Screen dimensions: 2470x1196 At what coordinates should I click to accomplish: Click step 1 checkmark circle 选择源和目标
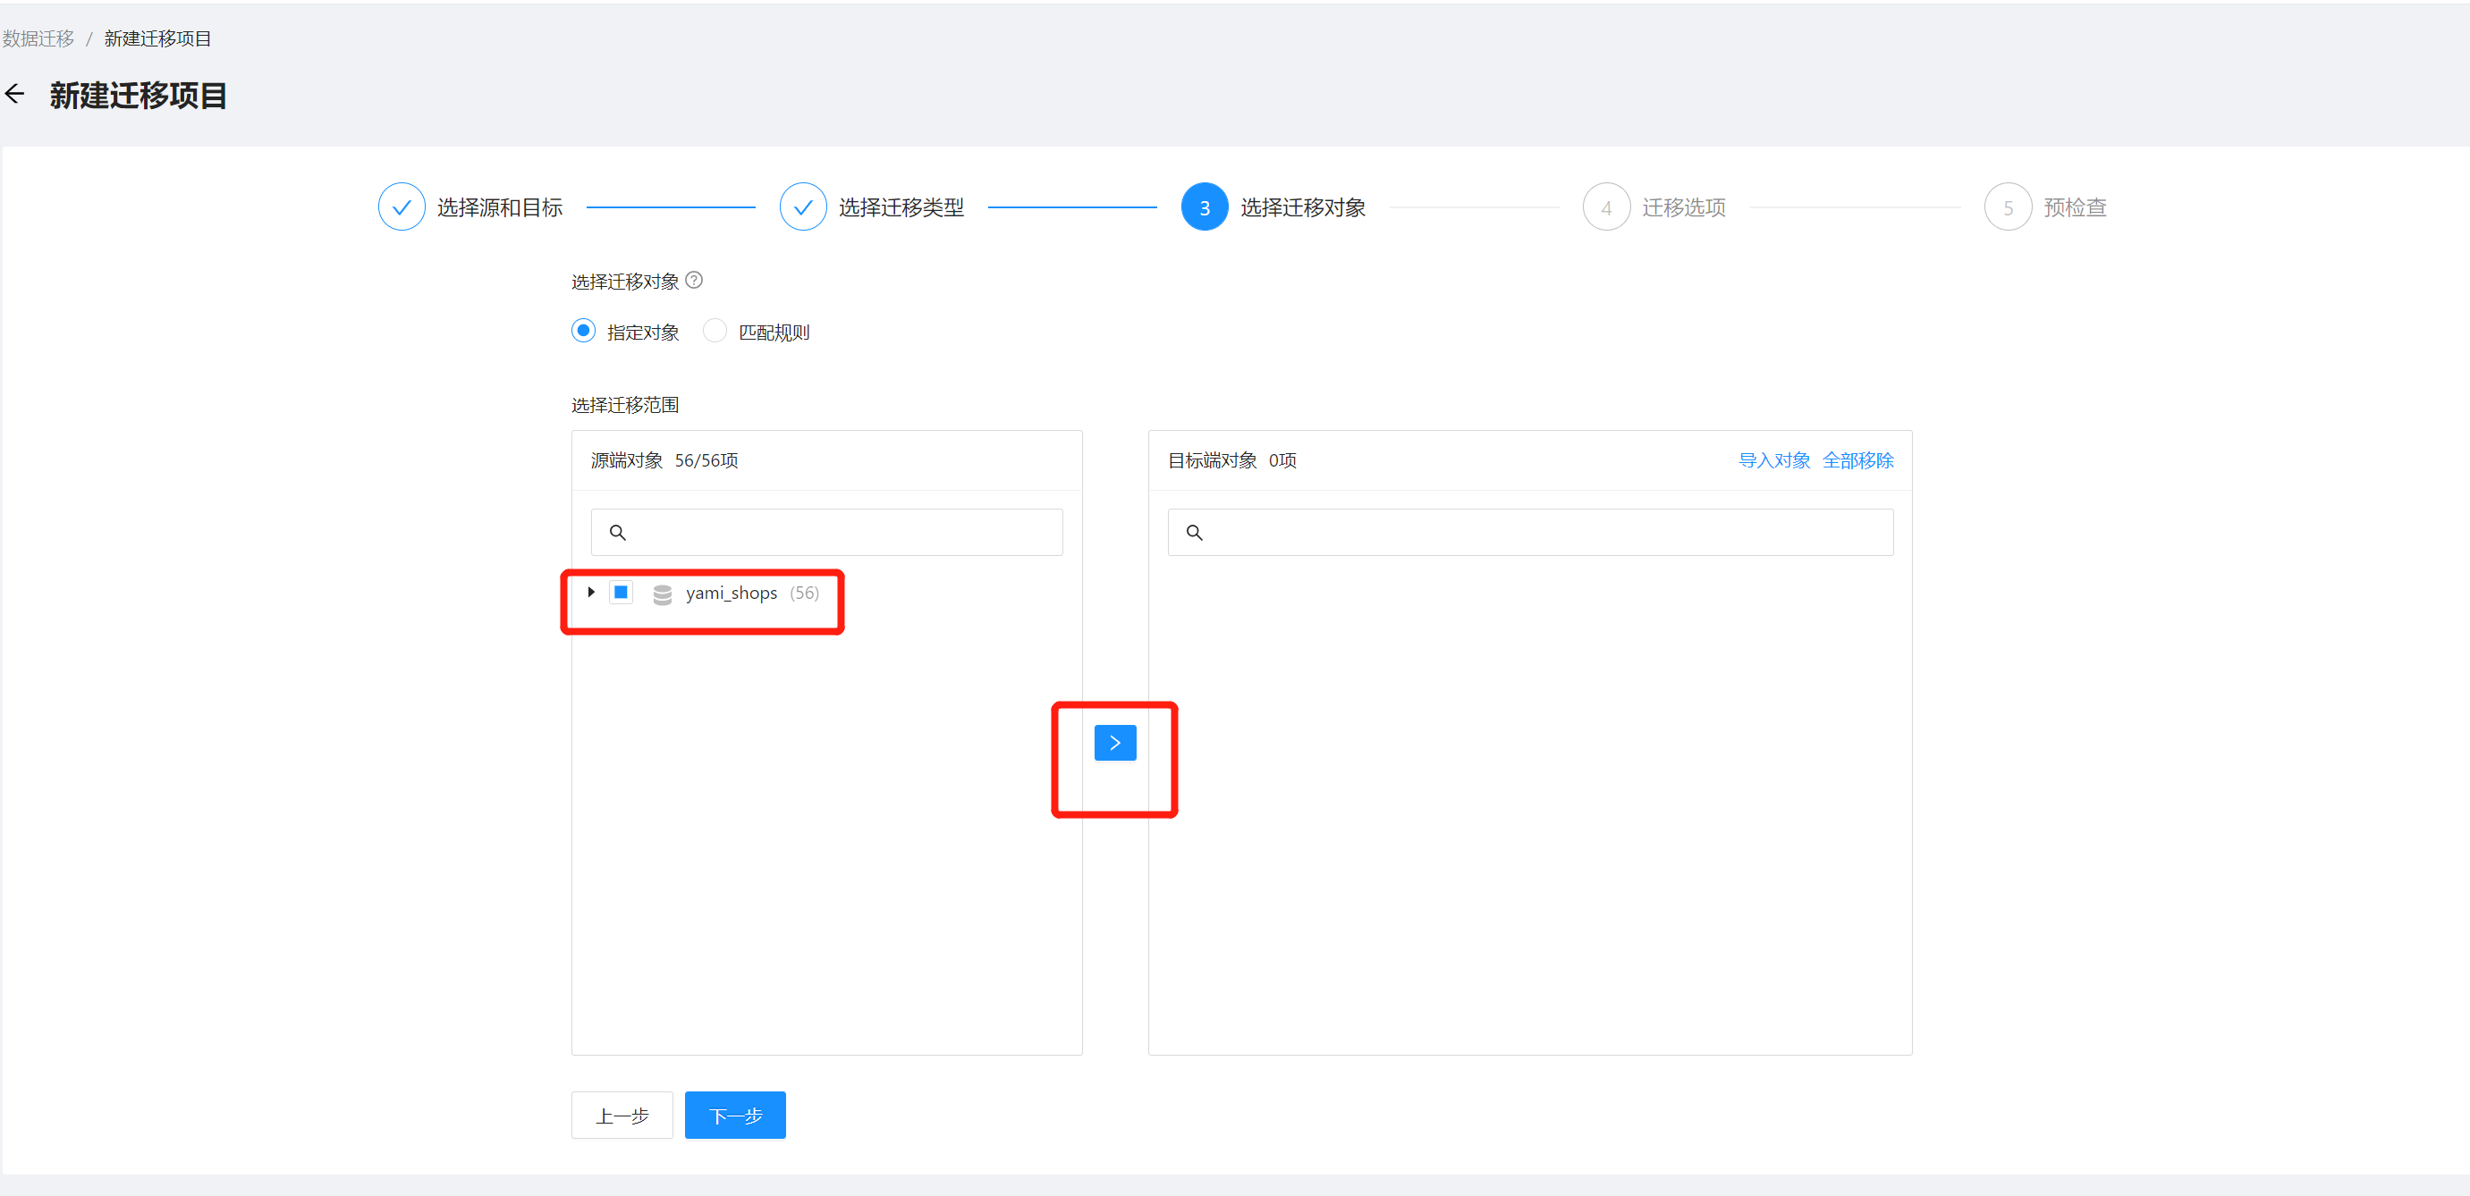pyautogui.click(x=401, y=207)
